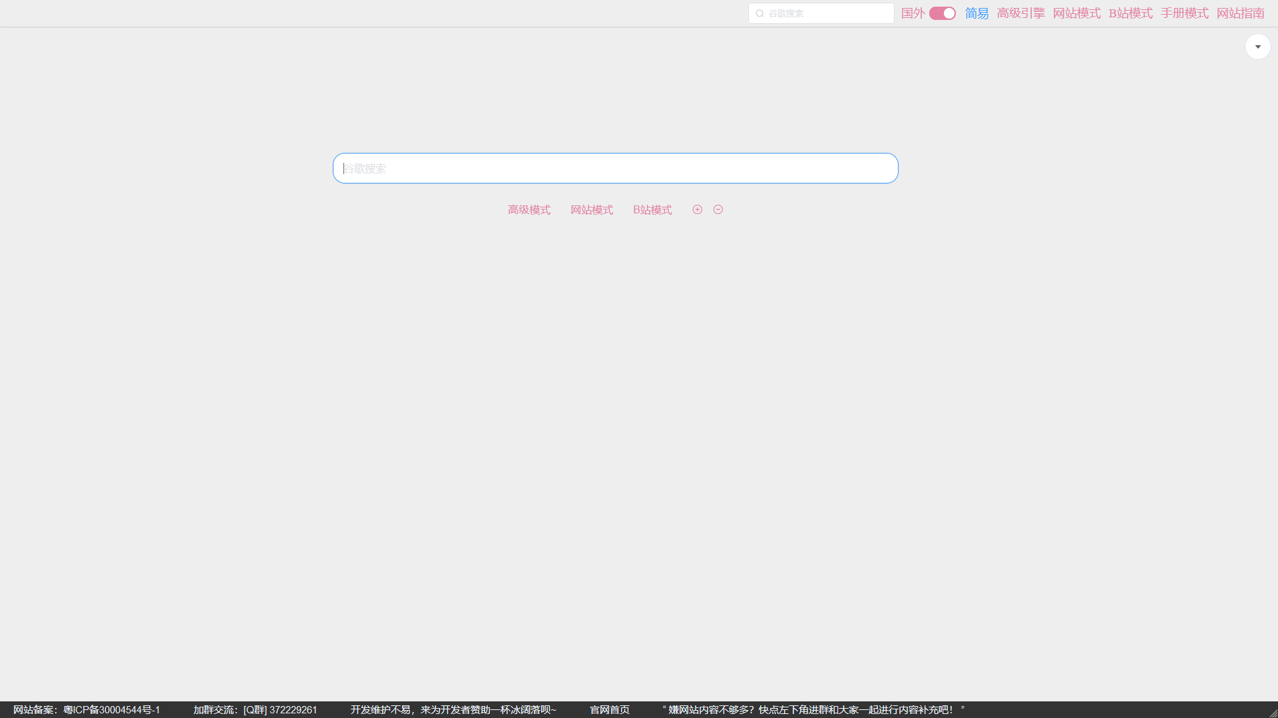Expand the round dropdown arrow button
Viewport: 1278px width, 718px height.
(x=1257, y=47)
